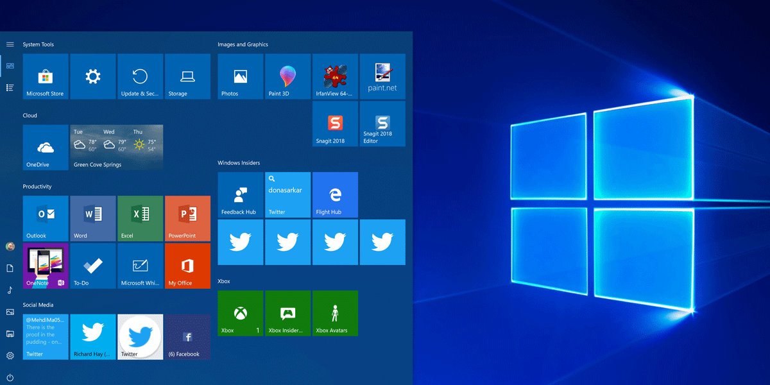Expand the Start menu hamburger button
The height and width of the screenshot is (385, 770).
tap(10, 44)
